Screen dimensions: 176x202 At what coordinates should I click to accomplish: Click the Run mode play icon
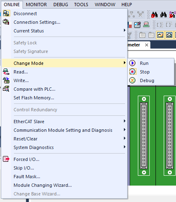(132, 63)
